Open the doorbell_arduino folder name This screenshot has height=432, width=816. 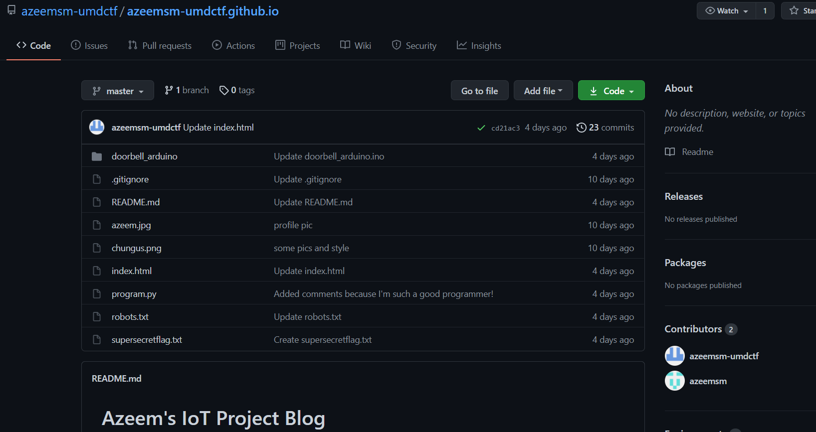(x=145, y=156)
